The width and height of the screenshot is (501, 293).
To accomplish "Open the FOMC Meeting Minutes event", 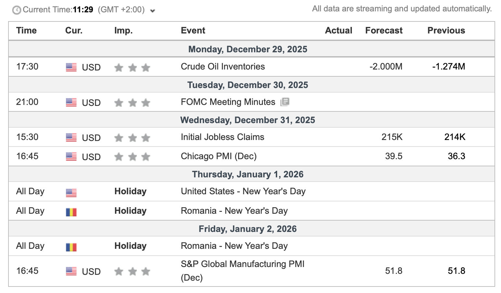I will tap(228, 102).
